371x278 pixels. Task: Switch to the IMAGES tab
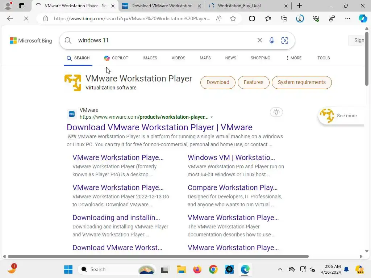click(x=150, y=58)
